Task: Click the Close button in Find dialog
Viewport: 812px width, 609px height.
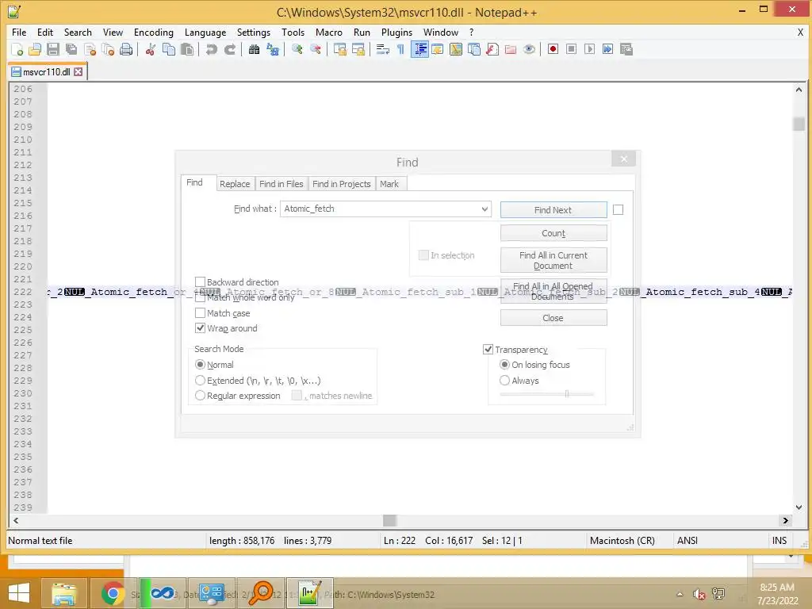Action: click(553, 318)
